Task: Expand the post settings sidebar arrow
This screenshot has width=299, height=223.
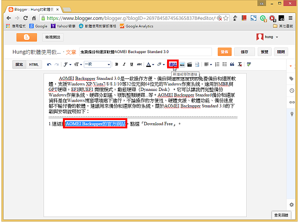Action: click(x=291, y=66)
